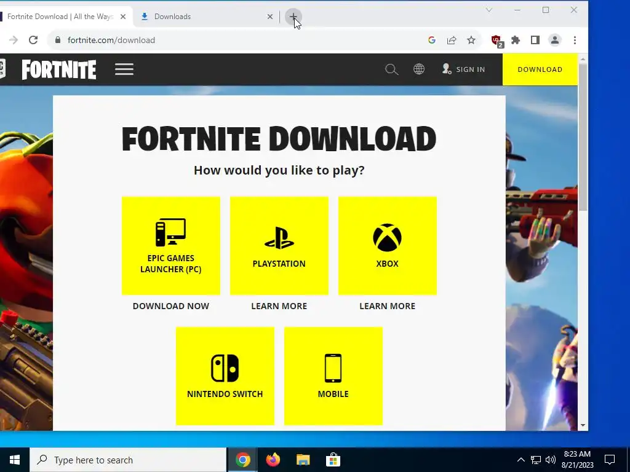This screenshot has height=472, width=630.
Task: Click the Download Now link
Action: click(171, 306)
